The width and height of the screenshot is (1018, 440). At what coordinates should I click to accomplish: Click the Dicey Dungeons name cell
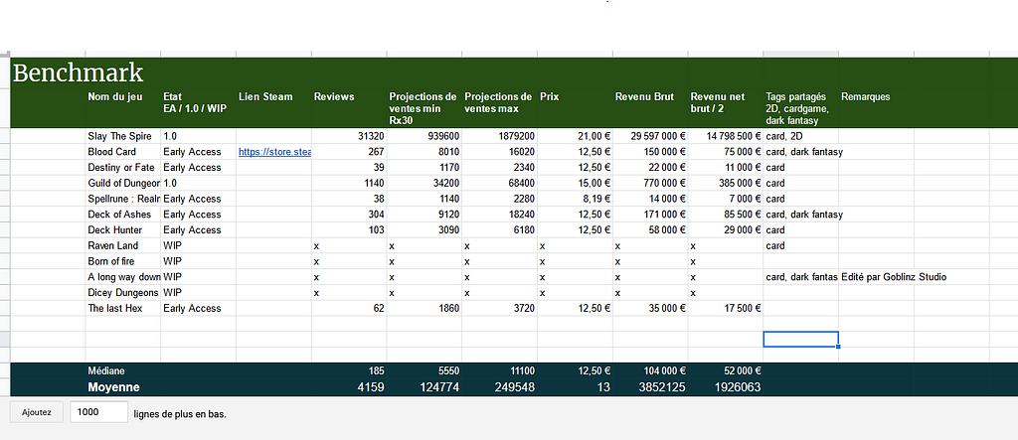coord(122,293)
